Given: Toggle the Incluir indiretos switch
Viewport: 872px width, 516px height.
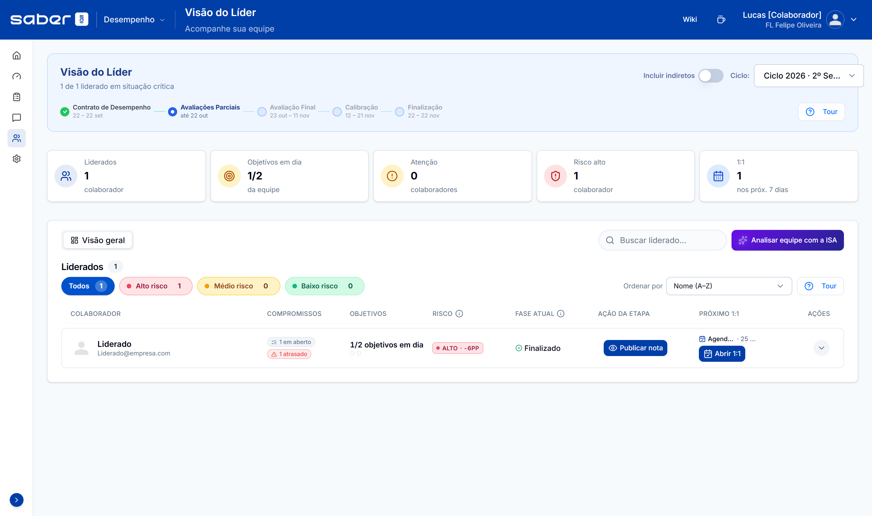Looking at the screenshot, I should 711,76.
